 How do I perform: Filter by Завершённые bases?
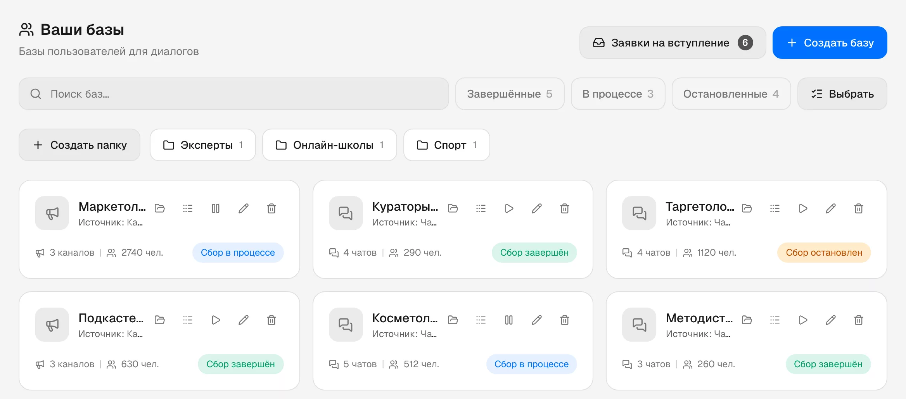click(510, 94)
